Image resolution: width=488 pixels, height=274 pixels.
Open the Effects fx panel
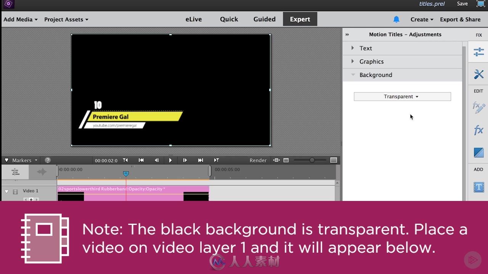(478, 131)
